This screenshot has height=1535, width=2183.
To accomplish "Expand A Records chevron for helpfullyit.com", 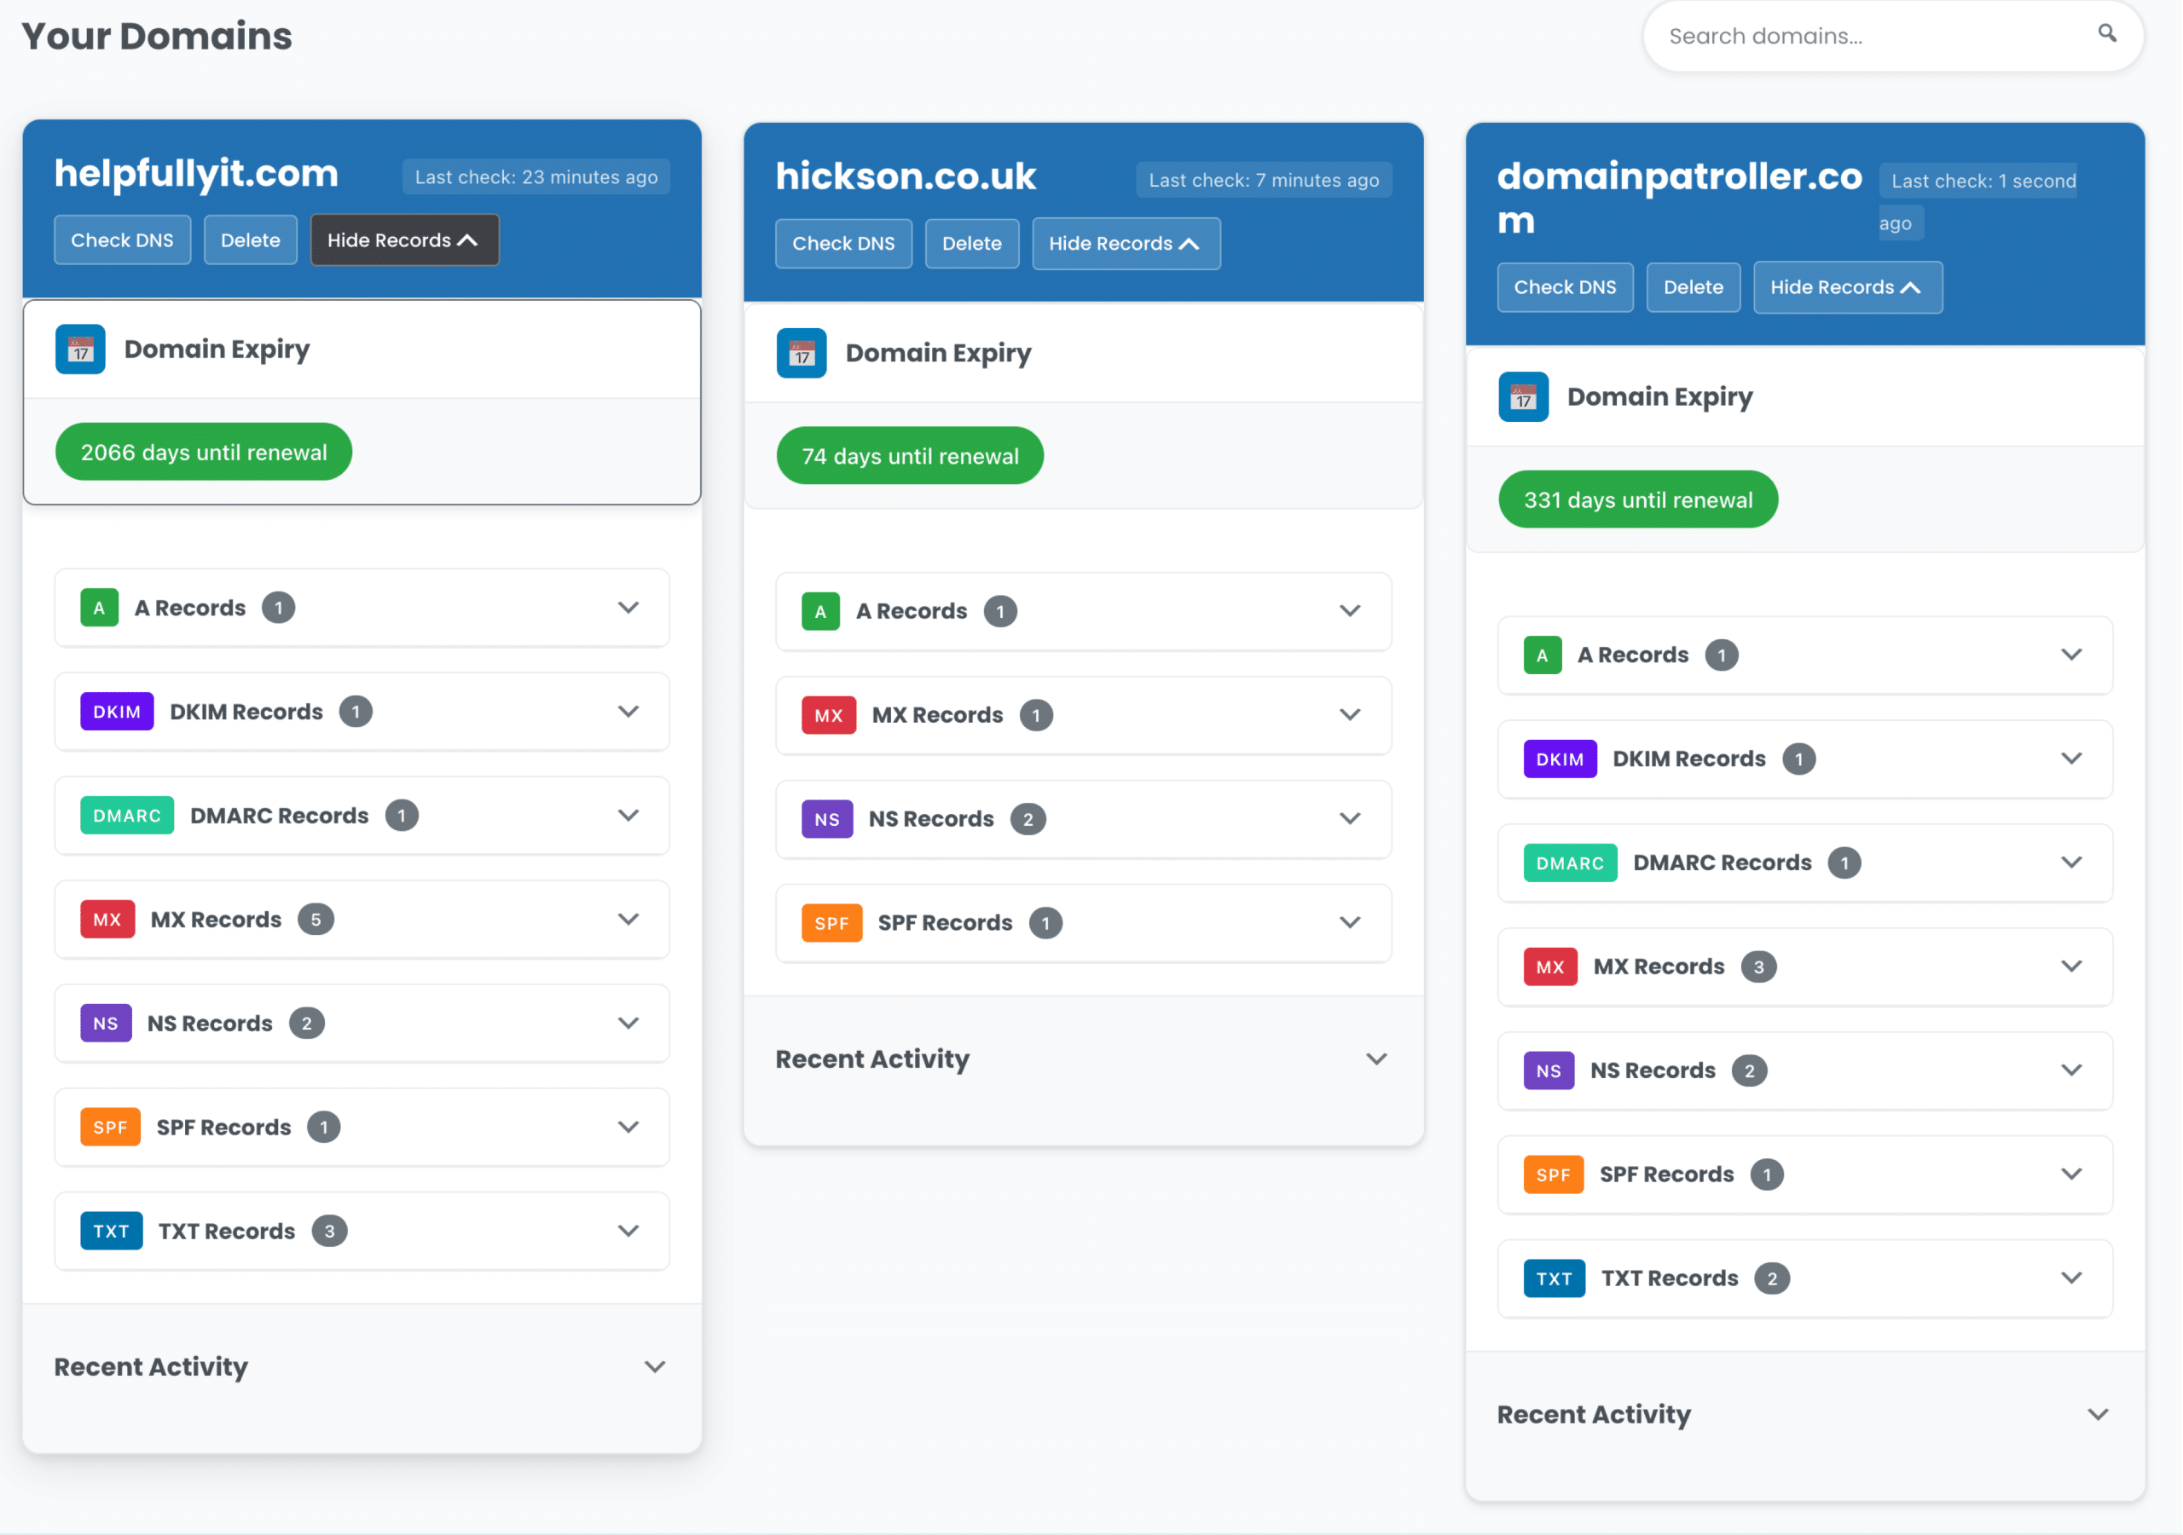I will (628, 608).
